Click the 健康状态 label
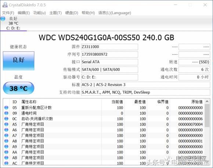This screenshot has height=168, width=213. coord(18,47)
